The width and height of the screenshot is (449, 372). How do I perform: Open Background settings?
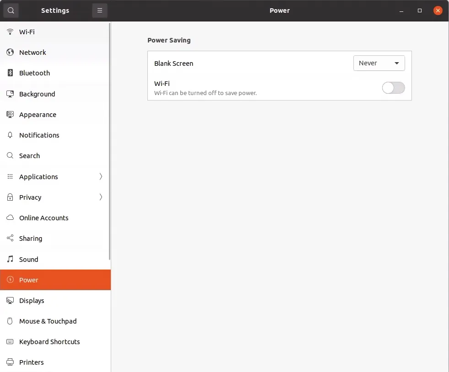coord(54,94)
